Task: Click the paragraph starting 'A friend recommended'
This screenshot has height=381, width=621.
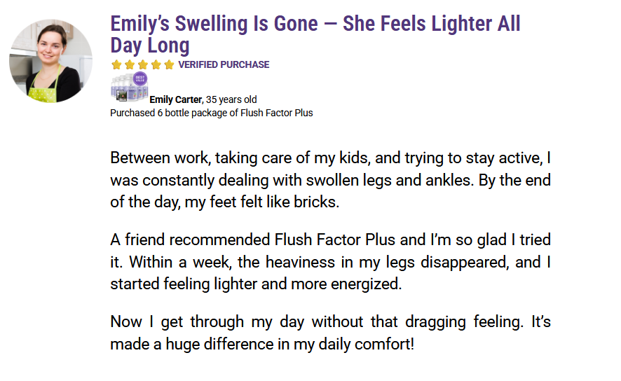Action: pos(330,262)
